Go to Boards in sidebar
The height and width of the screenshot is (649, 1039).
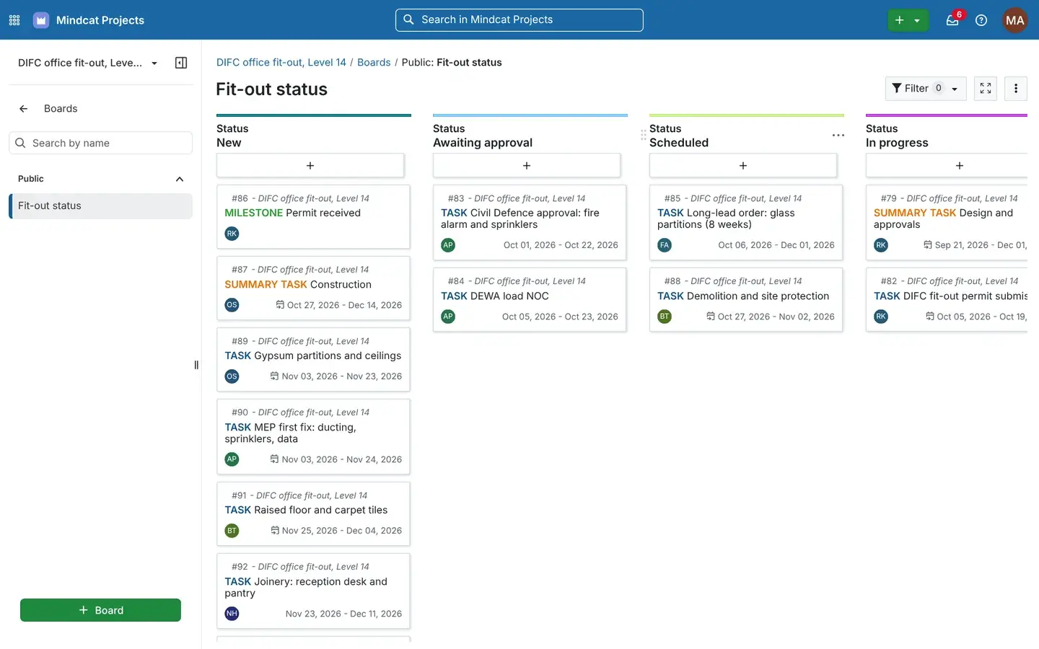61,109
